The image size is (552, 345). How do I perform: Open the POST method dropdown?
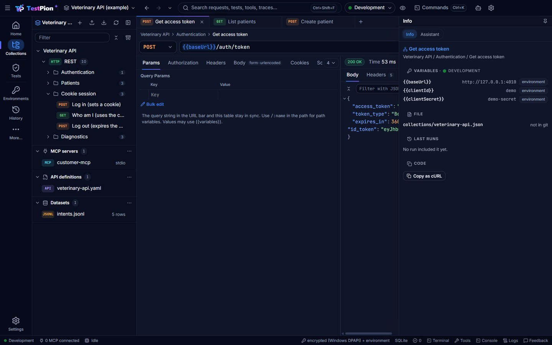click(x=158, y=47)
